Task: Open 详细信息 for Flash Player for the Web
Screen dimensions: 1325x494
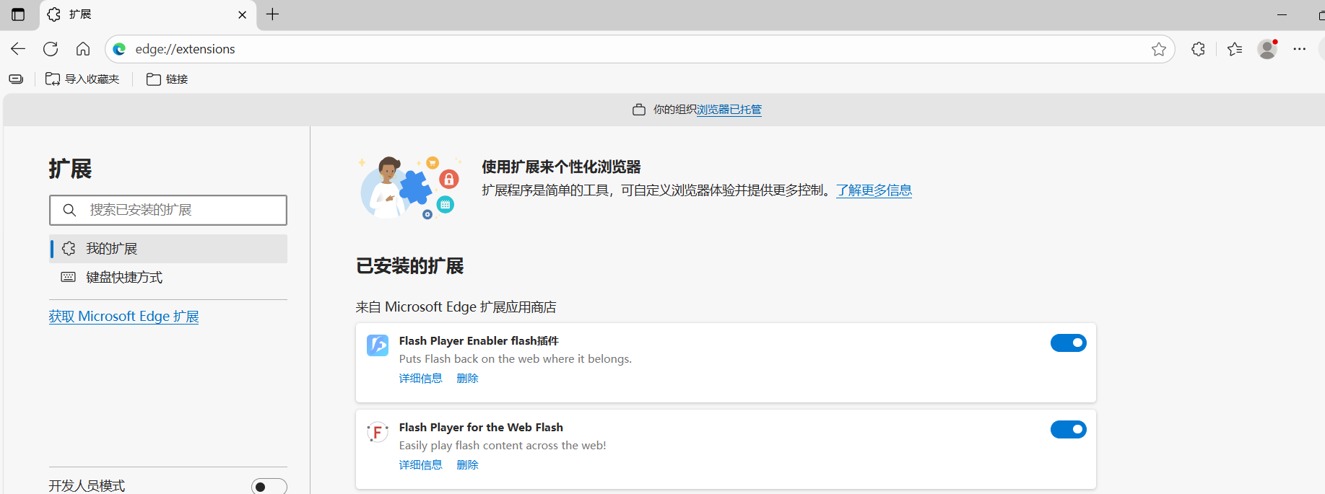Action: coord(420,465)
